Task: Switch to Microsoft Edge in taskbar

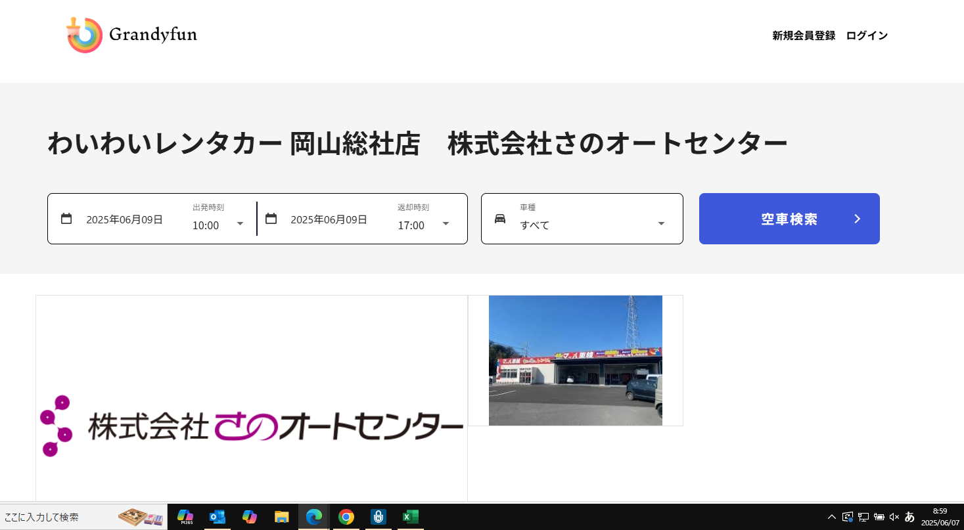Action: tap(313, 517)
